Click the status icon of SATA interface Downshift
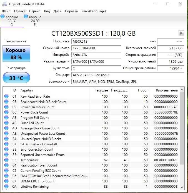Screen dimensions: 188x193 pyautogui.click(x=6, y=144)
